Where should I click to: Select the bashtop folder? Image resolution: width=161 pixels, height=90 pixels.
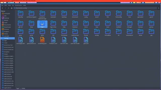coord(64,14)
